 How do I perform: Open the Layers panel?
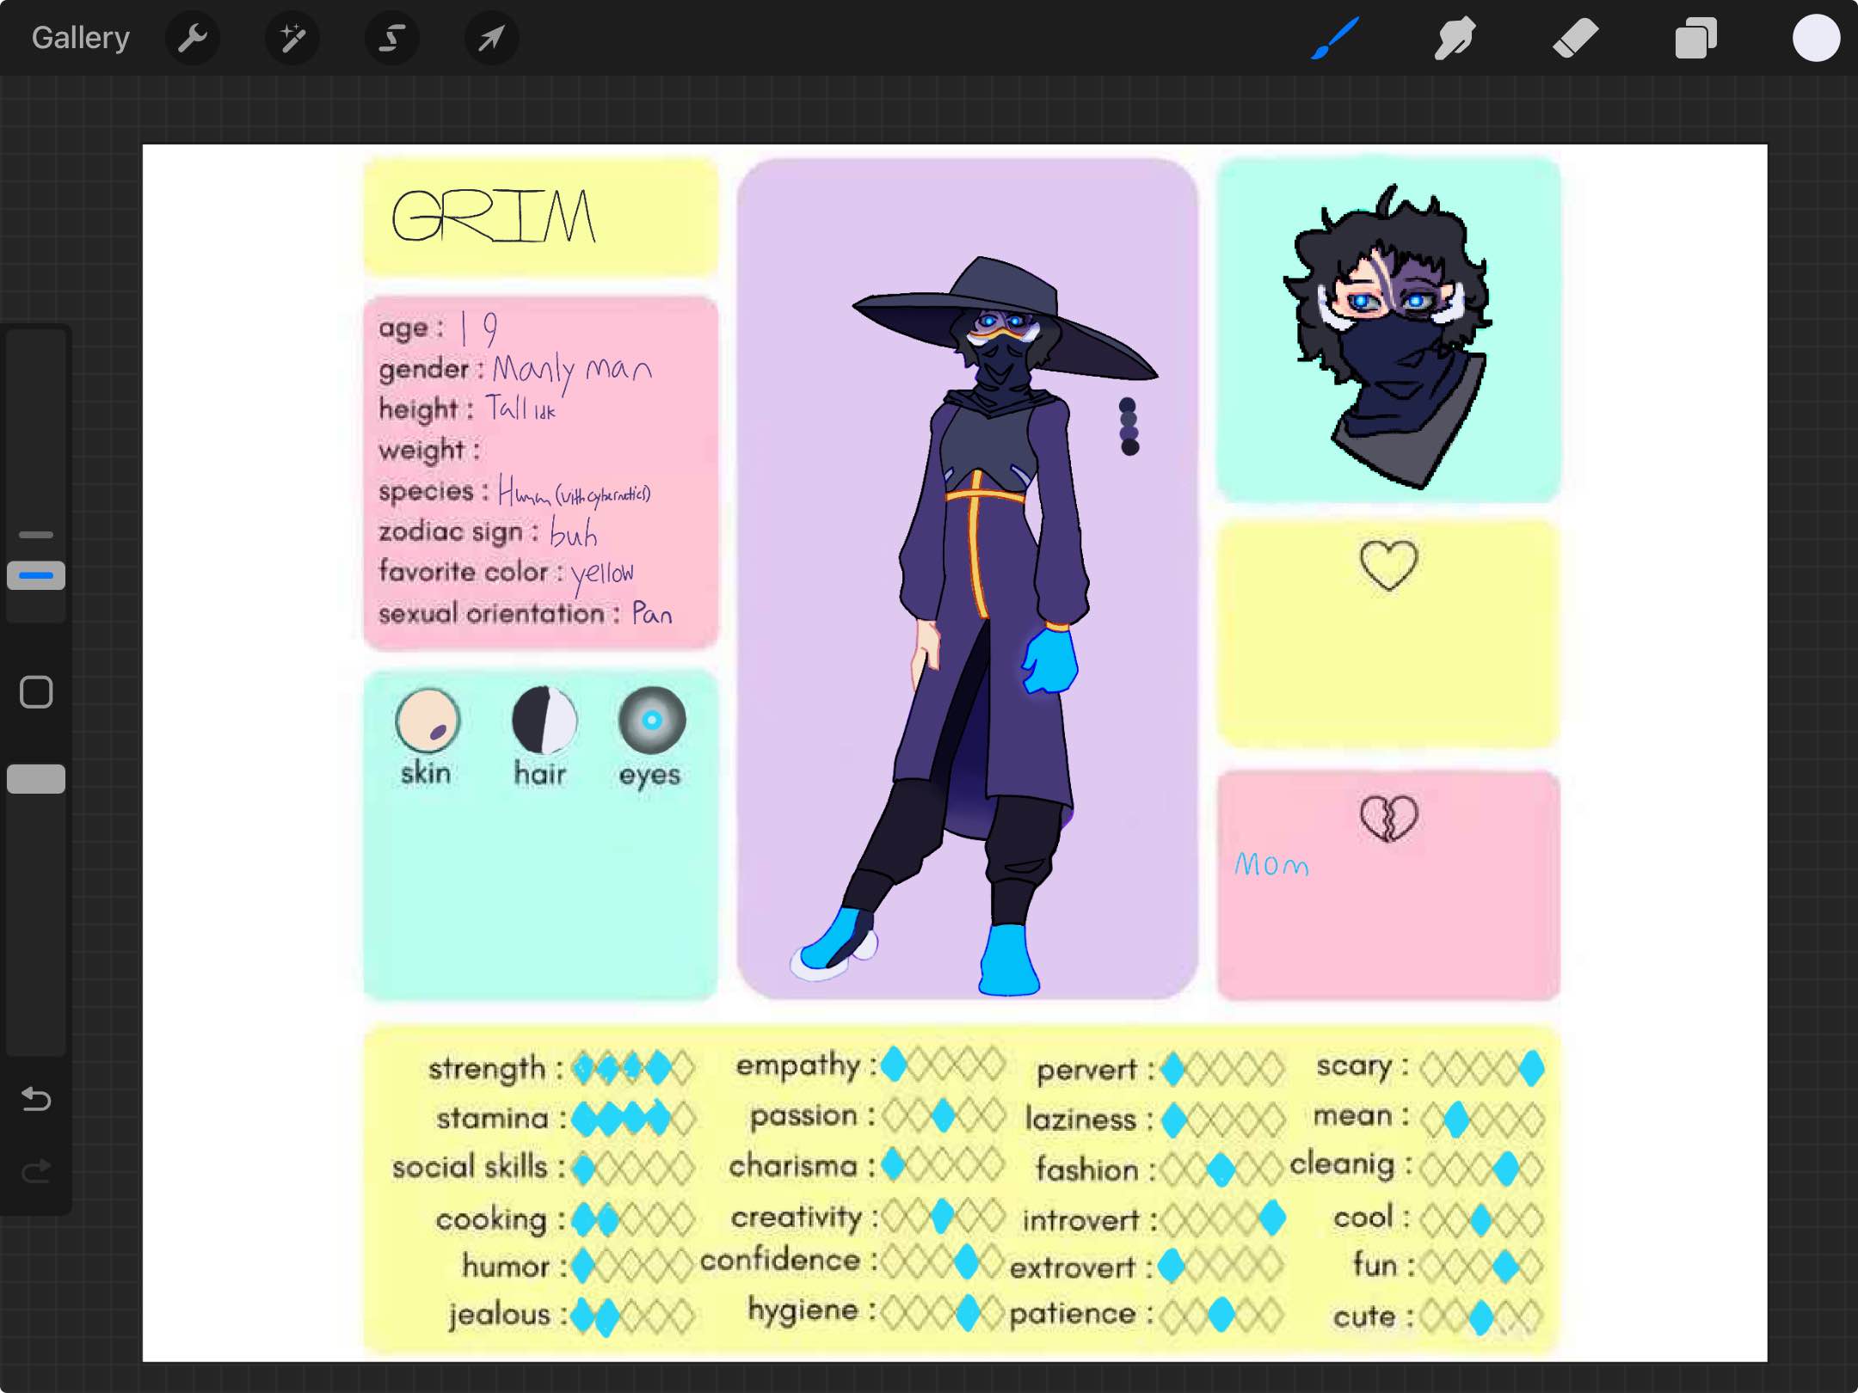[x=1695, y=38]
